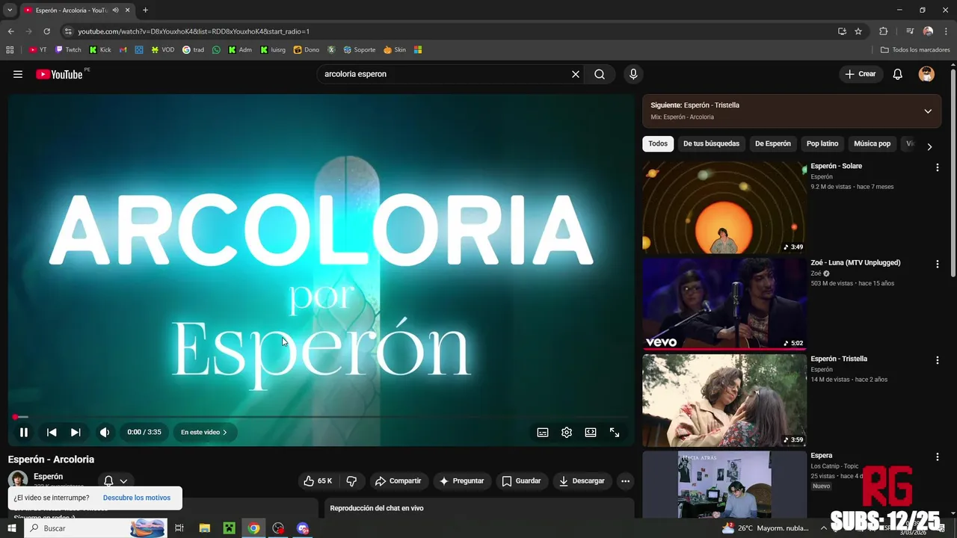This screenshot has width=957, height=538.
Task: Switch to theater mode
Action: tap(591, 432)
